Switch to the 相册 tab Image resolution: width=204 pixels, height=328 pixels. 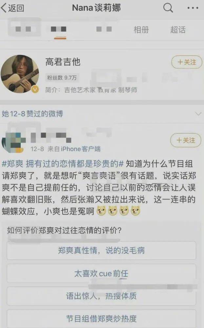pos(141,30)
